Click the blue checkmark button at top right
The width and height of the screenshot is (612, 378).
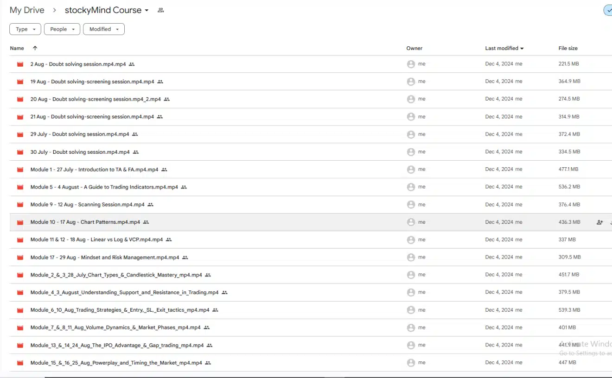(608, 10)
